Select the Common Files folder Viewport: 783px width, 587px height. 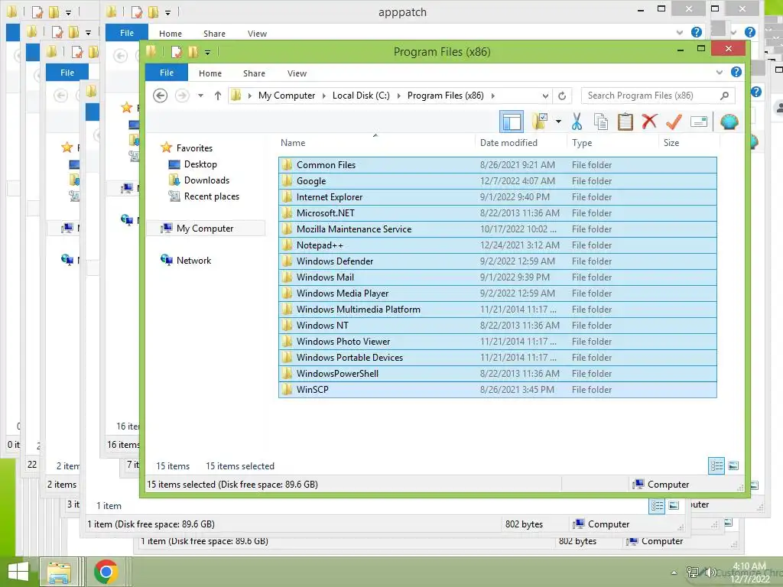(497, 165)
